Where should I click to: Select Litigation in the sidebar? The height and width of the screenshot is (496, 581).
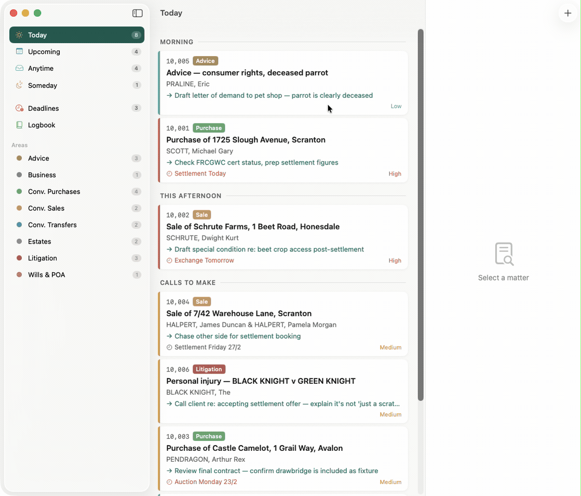42,258
